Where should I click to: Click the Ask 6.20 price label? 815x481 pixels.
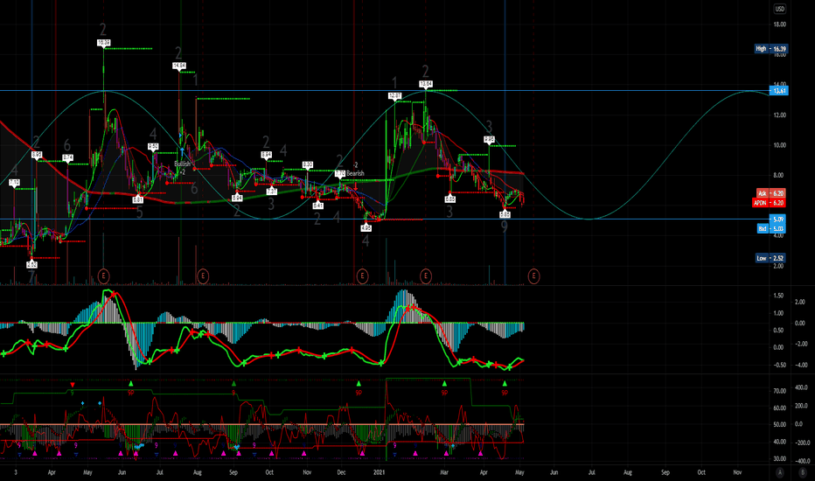[x=770, y=193]
